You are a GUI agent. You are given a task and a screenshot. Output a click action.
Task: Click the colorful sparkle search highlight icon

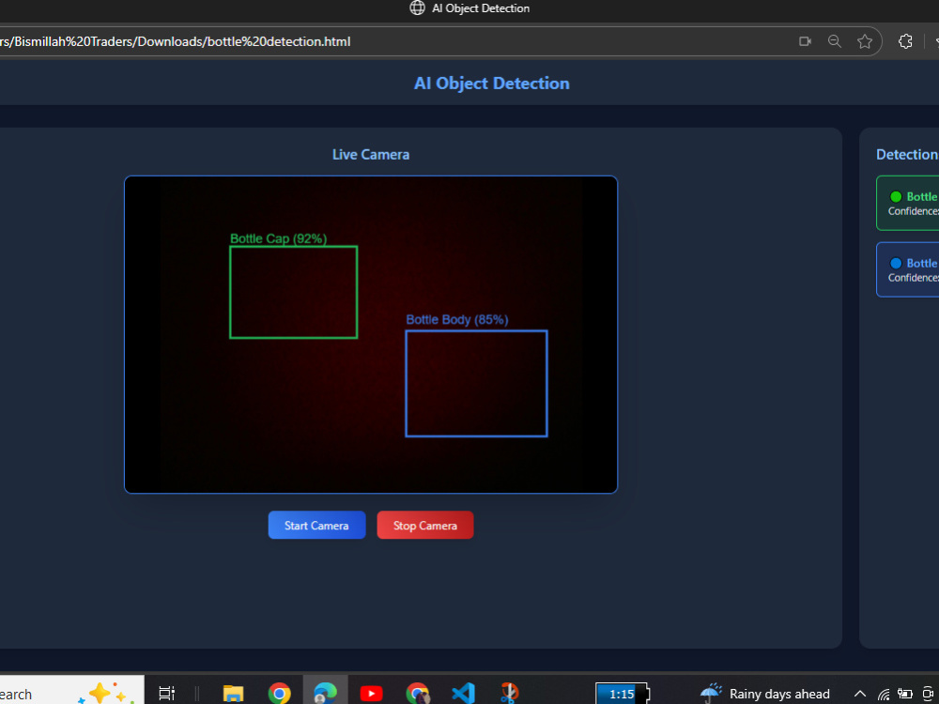[105, 694]
